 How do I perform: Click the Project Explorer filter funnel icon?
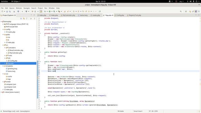pos(27,19)
